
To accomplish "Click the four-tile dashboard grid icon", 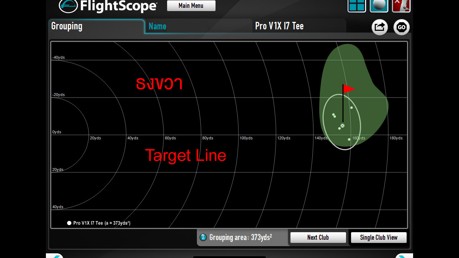I will point(357,6).
